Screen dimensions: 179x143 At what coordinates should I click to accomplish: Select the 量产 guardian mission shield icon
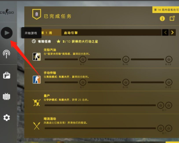[37, 103]
